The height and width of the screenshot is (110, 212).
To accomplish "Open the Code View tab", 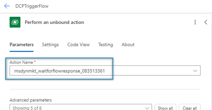I will click(79, 45).
